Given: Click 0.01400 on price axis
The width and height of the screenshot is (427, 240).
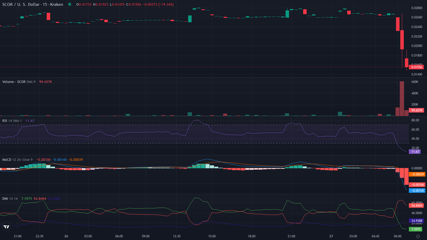Looking at the screenshot, I should coord(417,74).
